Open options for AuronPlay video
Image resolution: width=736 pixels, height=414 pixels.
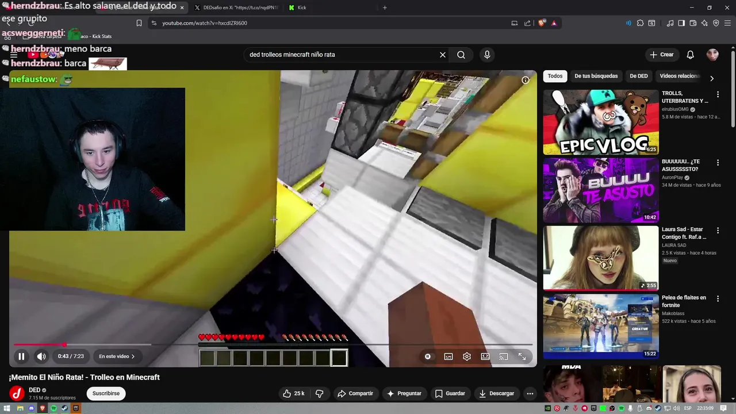click(x=718, y=163)
